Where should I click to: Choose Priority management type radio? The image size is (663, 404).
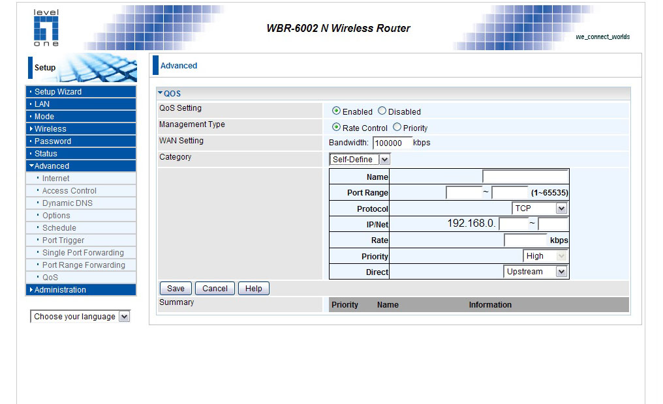(397, 127)
